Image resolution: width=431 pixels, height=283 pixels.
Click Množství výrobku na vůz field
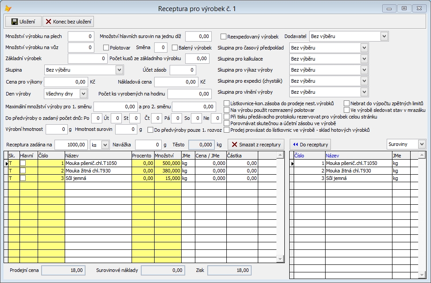pyautogui.click(x=81, y=47)
